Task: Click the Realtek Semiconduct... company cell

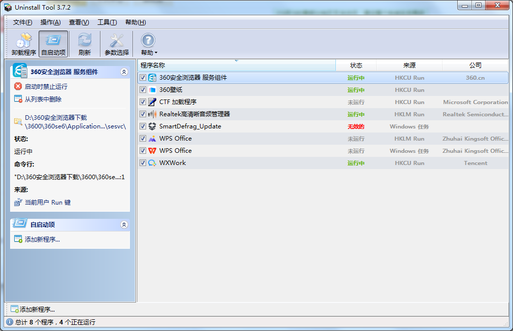Action: tap(475, 114)
